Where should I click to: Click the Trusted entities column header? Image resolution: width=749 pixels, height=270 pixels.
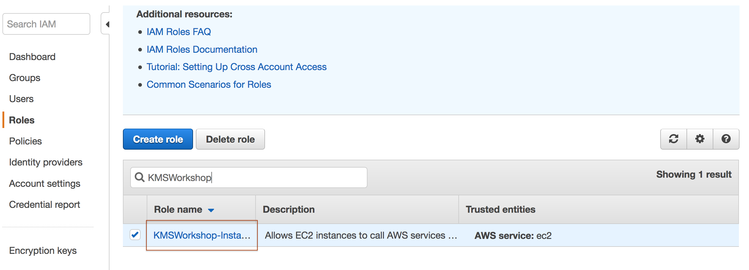[500, 209]
